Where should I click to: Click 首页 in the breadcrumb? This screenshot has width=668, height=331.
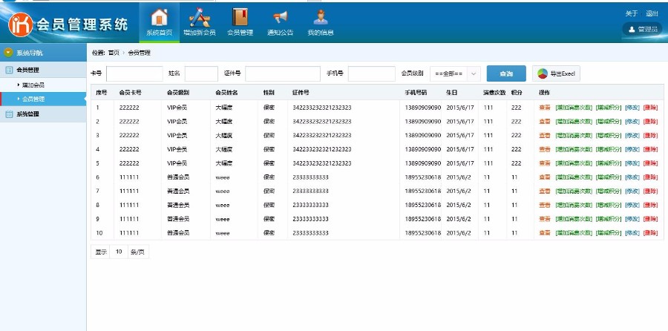coord(114,53)
